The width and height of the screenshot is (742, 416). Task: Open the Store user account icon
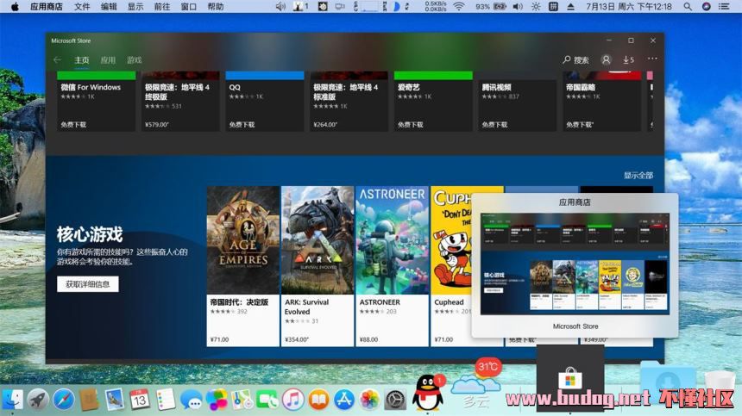pos(606,59)
